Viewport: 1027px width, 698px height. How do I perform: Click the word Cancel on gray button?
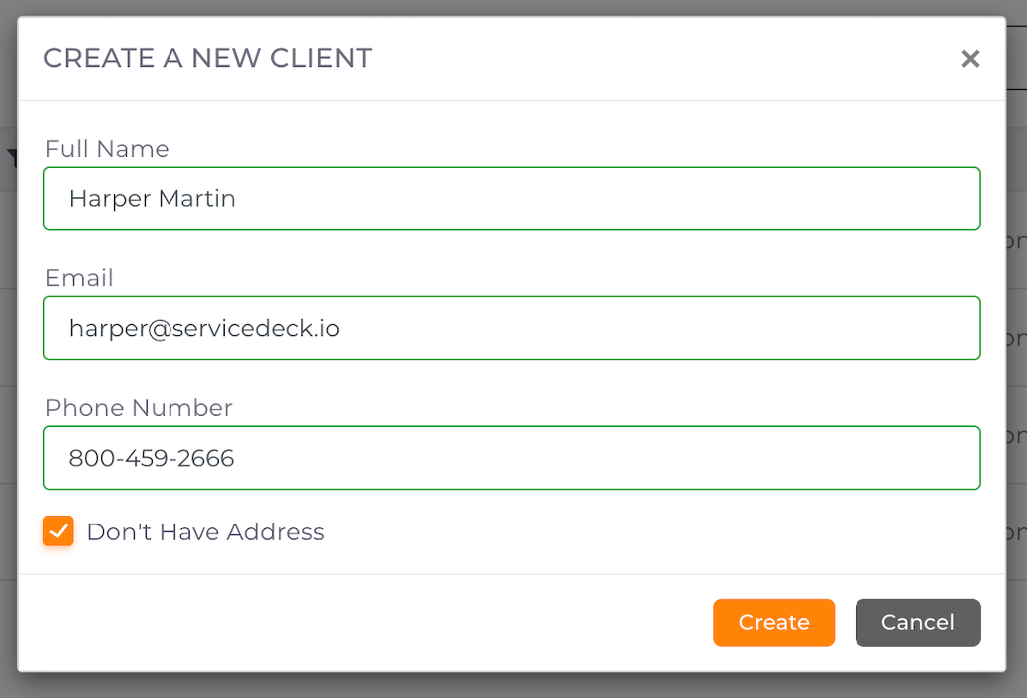917,623
